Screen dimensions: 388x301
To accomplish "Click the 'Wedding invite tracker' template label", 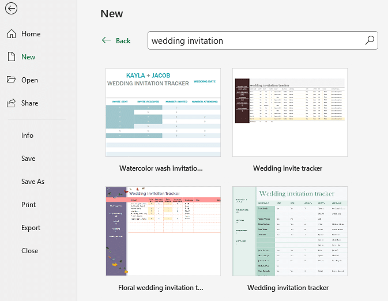I will 288,168.
